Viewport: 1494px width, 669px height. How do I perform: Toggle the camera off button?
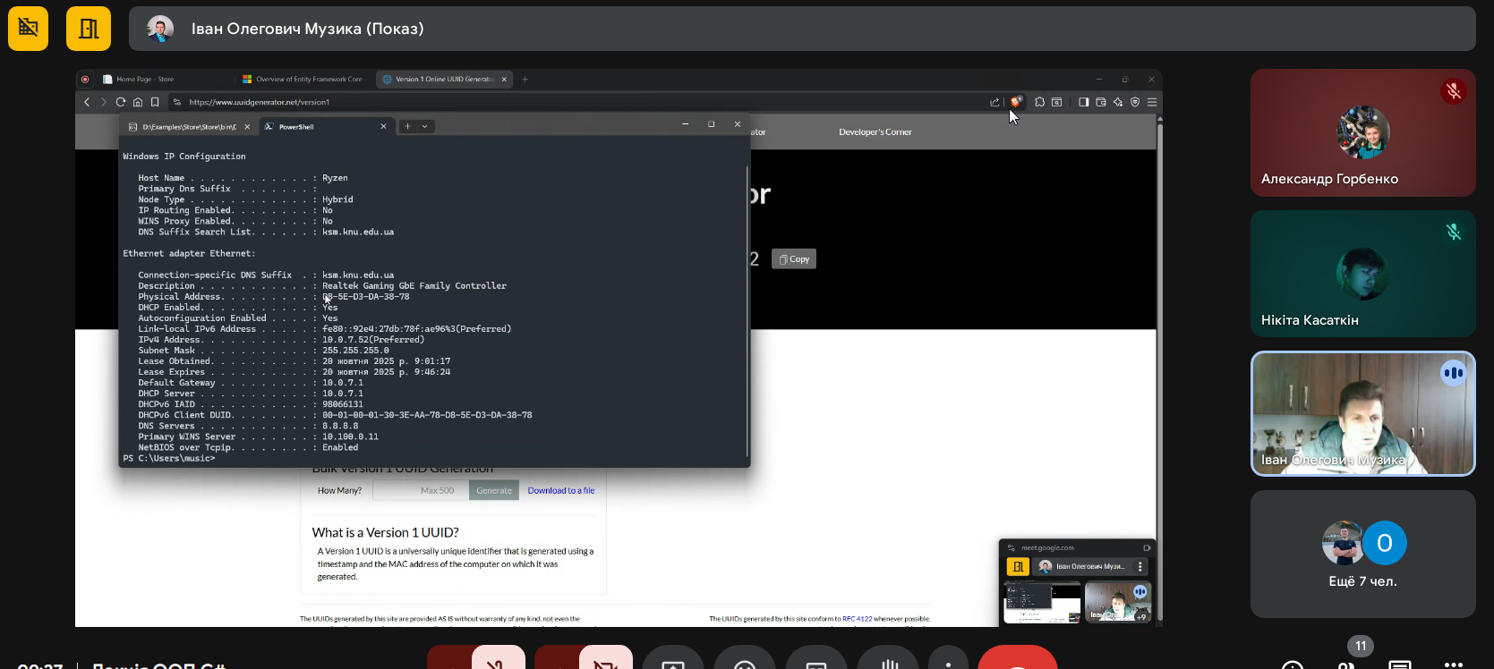pos(606,657)
